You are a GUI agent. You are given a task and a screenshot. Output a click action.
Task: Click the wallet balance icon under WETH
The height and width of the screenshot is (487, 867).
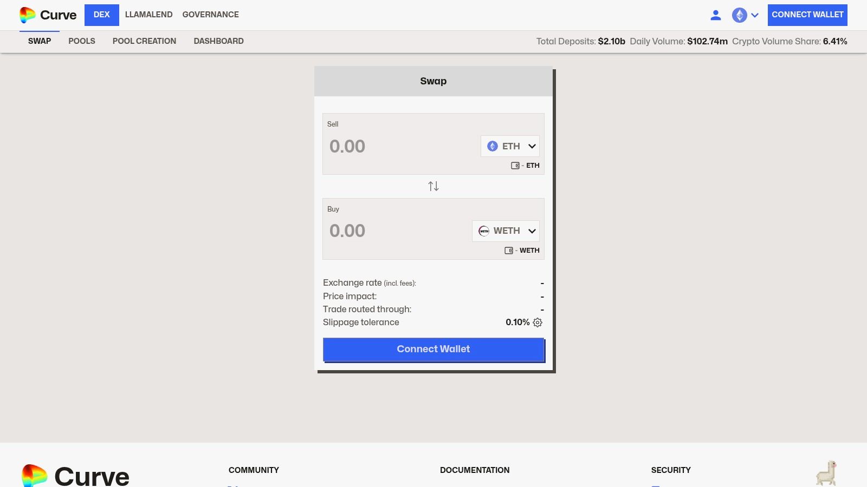(509, 251)
